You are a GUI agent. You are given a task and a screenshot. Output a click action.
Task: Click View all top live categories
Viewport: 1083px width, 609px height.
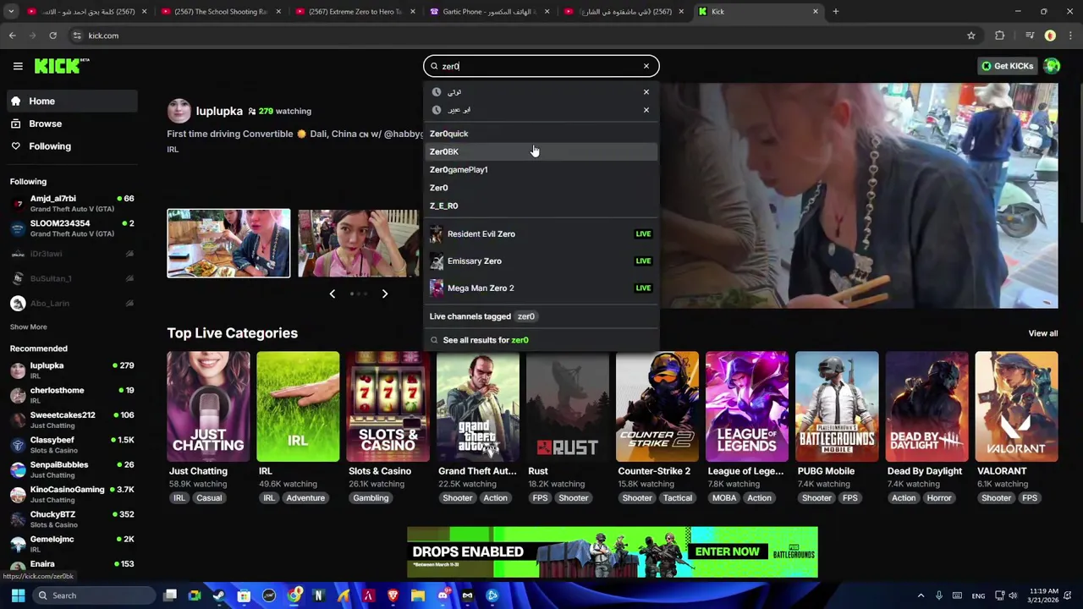tap(1042, 333)
